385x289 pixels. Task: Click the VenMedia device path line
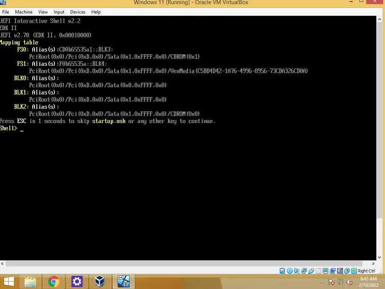pos(168,71)
